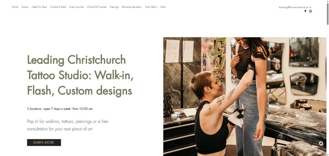
Task: Click the vertical scrollbar thumb
Action: click(327, 14)
